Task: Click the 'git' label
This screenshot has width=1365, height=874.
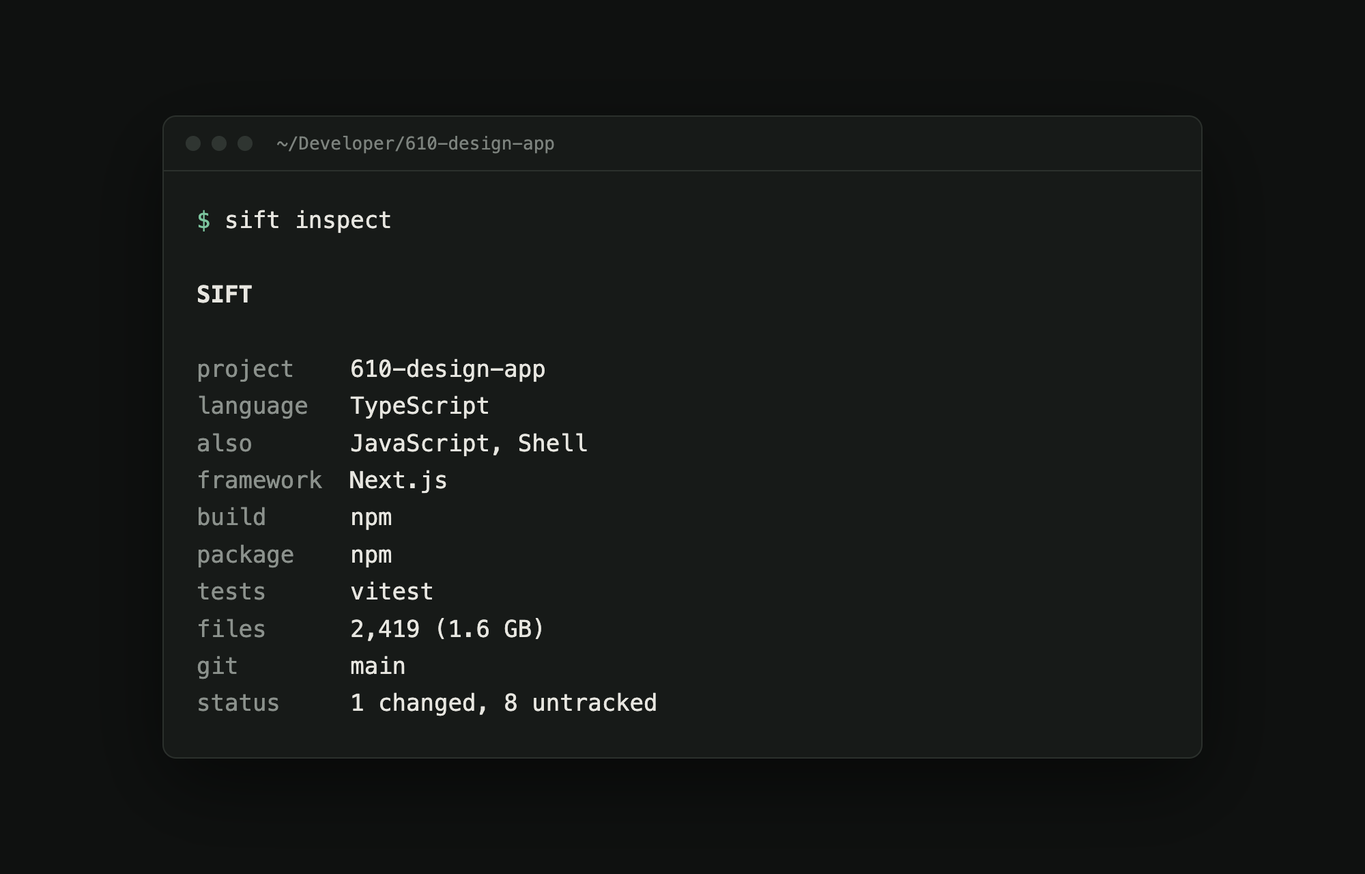Action: pyautogui.click(x=217, y=666)
